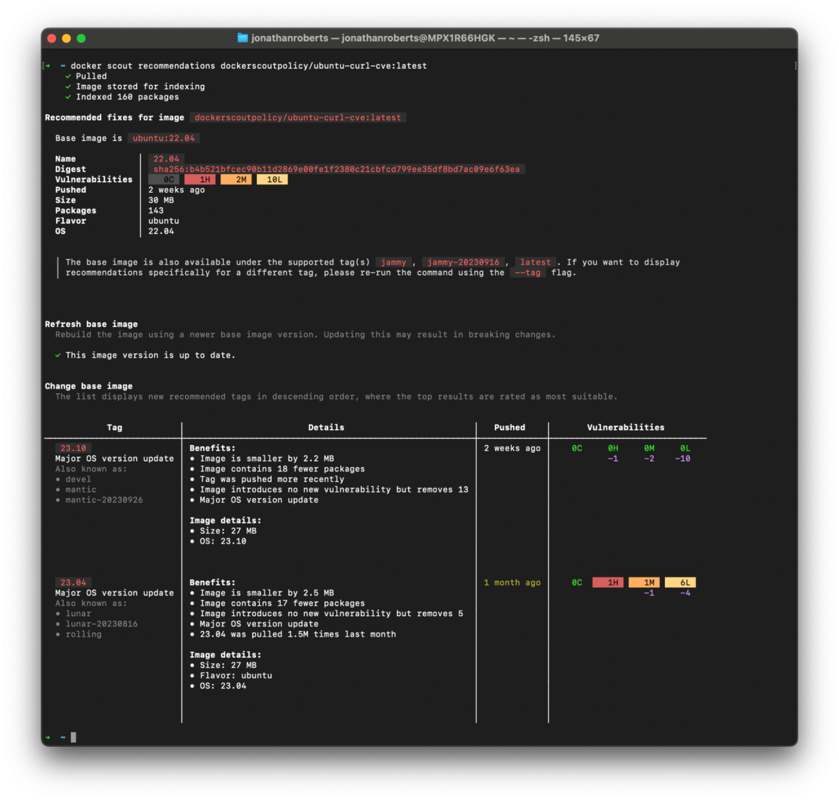The height and width of the screenshot is (801, 839).
Task: Click the checkmark on image version up to date
Action: [58, 355]
